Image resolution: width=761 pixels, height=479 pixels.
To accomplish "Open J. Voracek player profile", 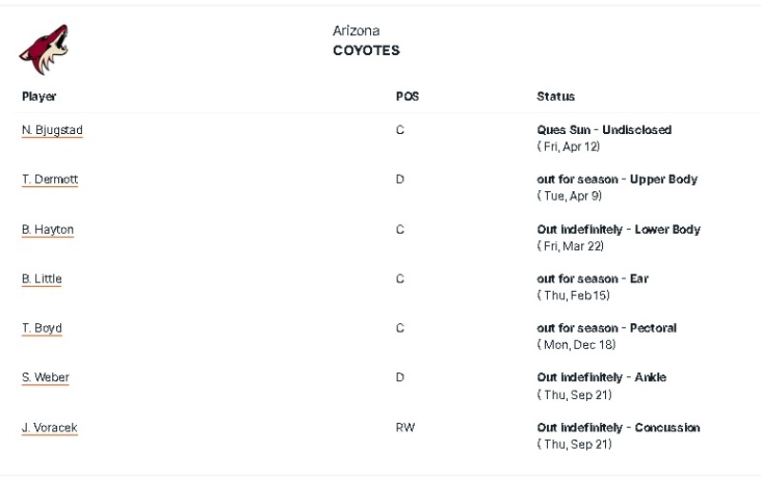I will (49, 428).
